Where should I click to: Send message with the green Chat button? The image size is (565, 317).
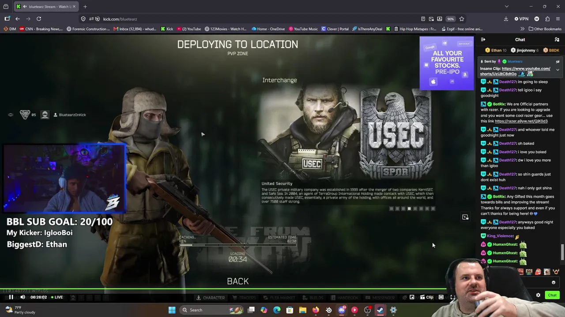point(552,295)
